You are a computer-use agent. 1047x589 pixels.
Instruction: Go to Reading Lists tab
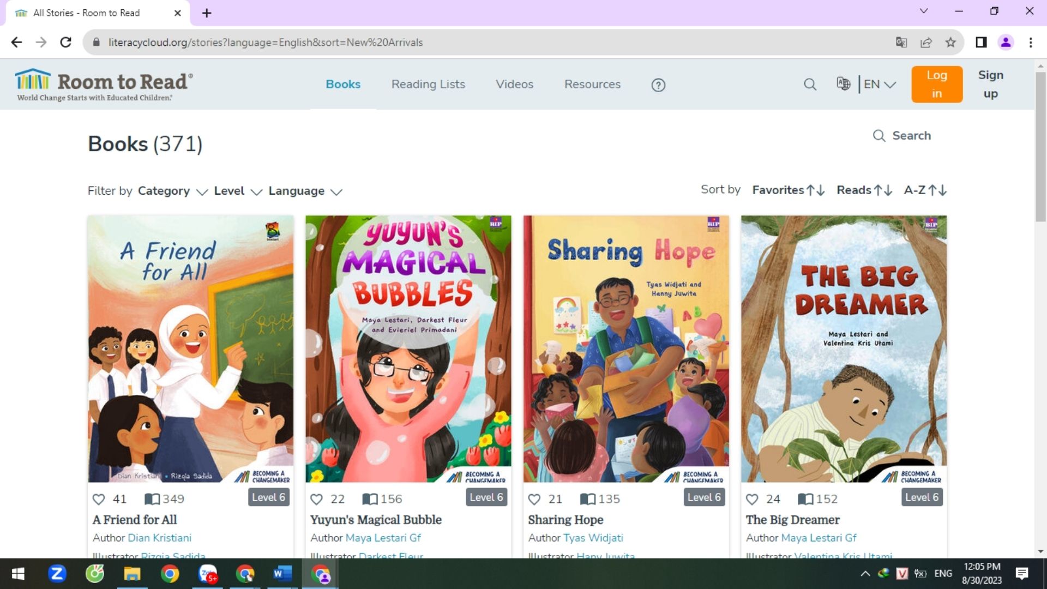tap(428, 85)
